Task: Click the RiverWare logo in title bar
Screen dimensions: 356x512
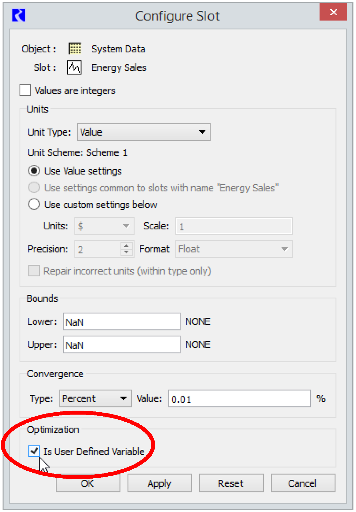Action: click(x=19, y=15)
